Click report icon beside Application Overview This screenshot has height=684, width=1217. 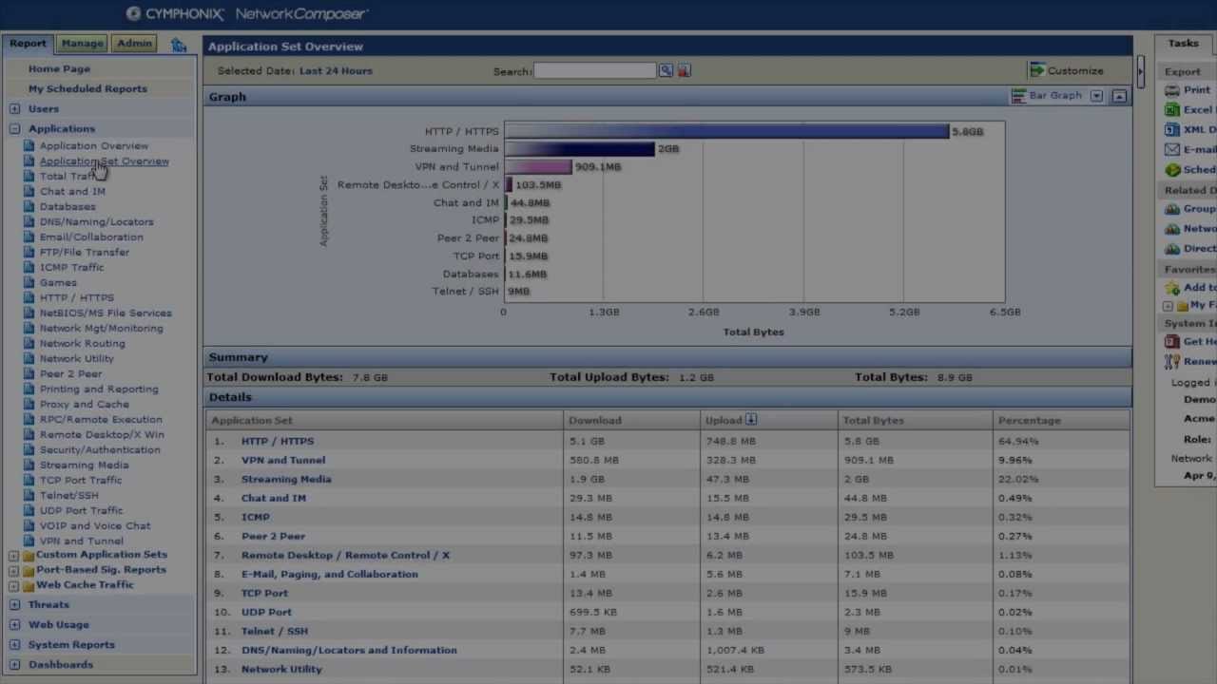coord(29,146)
